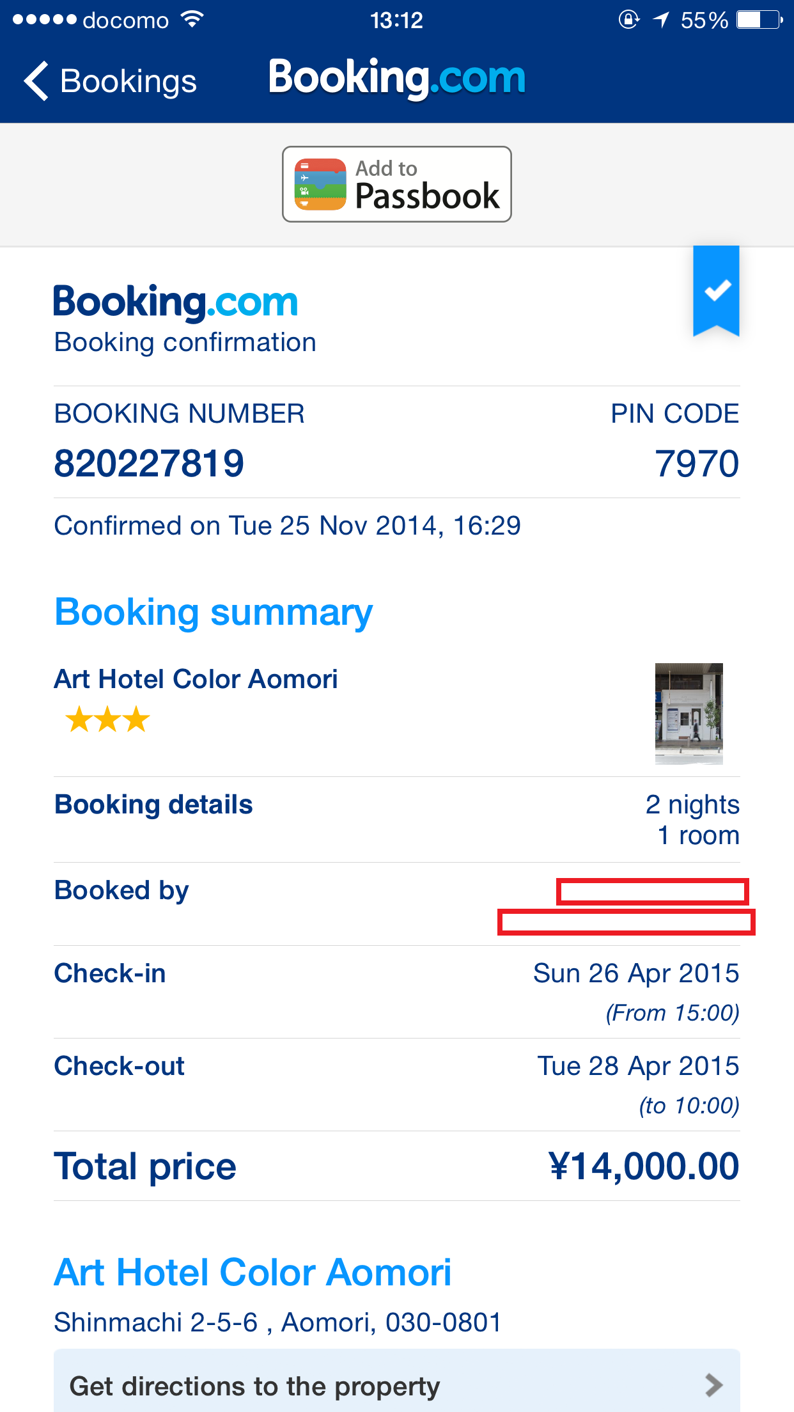Tap the location arrow status icon
Screen dimensions: 794x1412
click(660, 20)
